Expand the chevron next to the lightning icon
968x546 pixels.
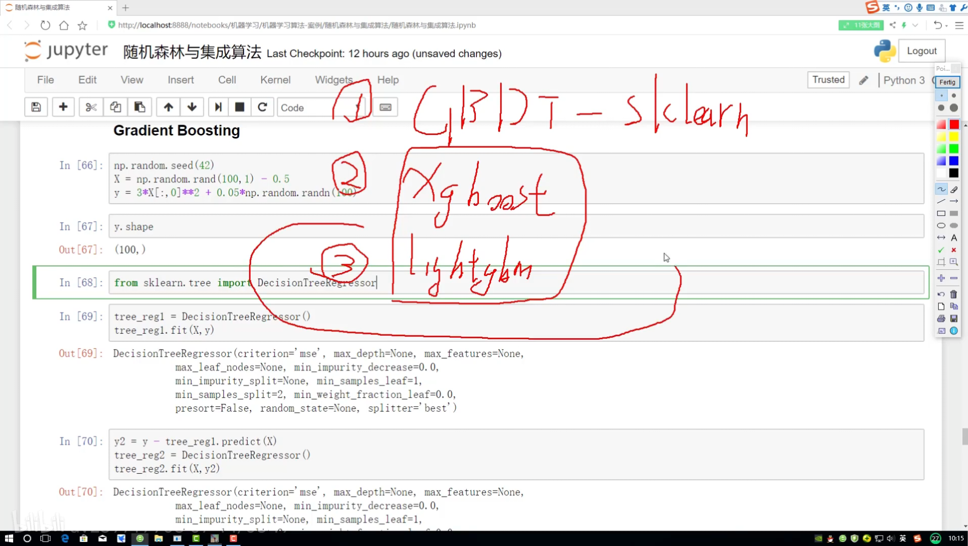coord(915,25)
